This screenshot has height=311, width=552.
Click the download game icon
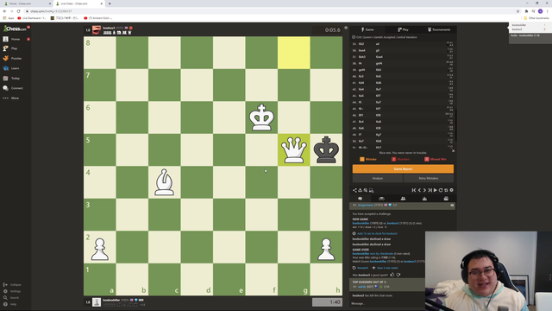coord(361,190)
